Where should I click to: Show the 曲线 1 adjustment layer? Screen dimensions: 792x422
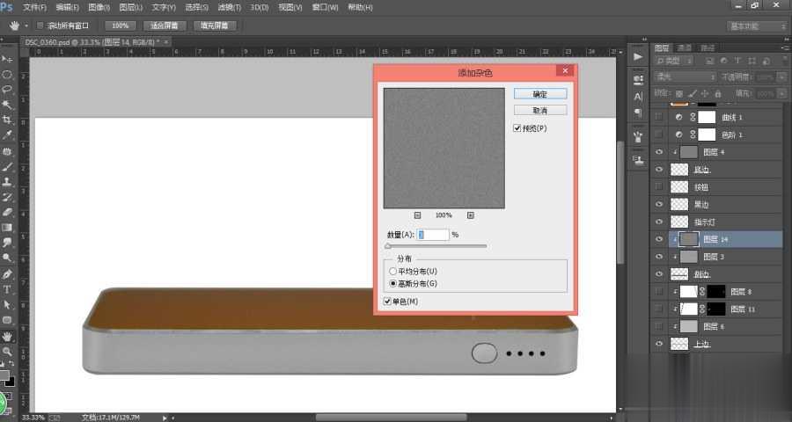[658, 117]
